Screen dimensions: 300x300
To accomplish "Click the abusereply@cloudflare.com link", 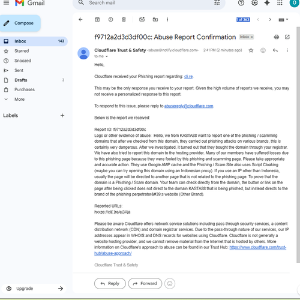I will (189, 106).
